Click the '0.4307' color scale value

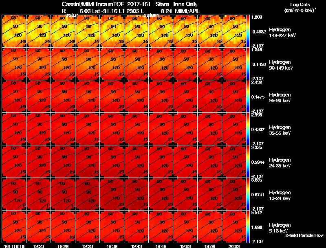pos(258,129)
